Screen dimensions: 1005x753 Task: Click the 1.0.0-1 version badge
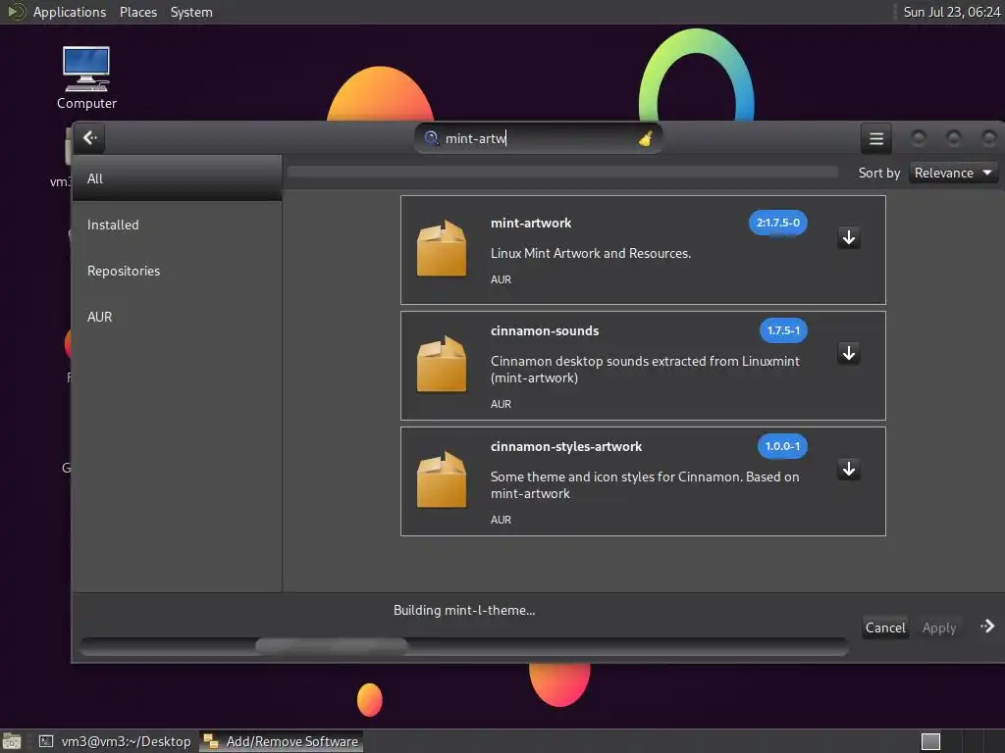(782, 446)
